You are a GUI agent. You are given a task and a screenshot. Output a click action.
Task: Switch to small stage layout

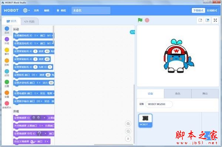pyautogui.click(x=200, y=20)
